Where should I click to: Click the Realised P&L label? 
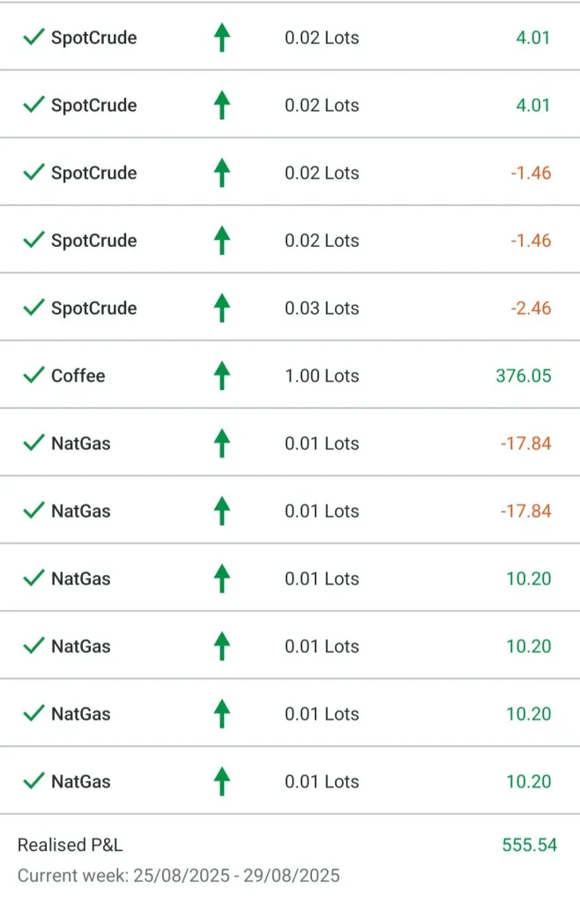[70, 845]
